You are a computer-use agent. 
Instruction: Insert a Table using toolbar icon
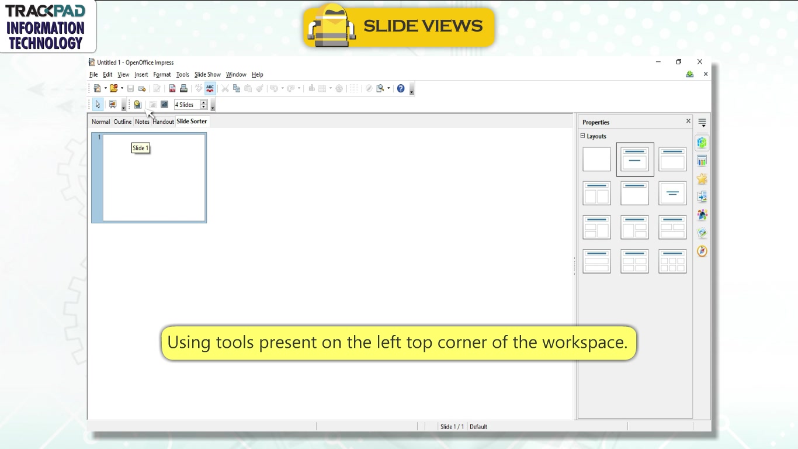(322, 88)
